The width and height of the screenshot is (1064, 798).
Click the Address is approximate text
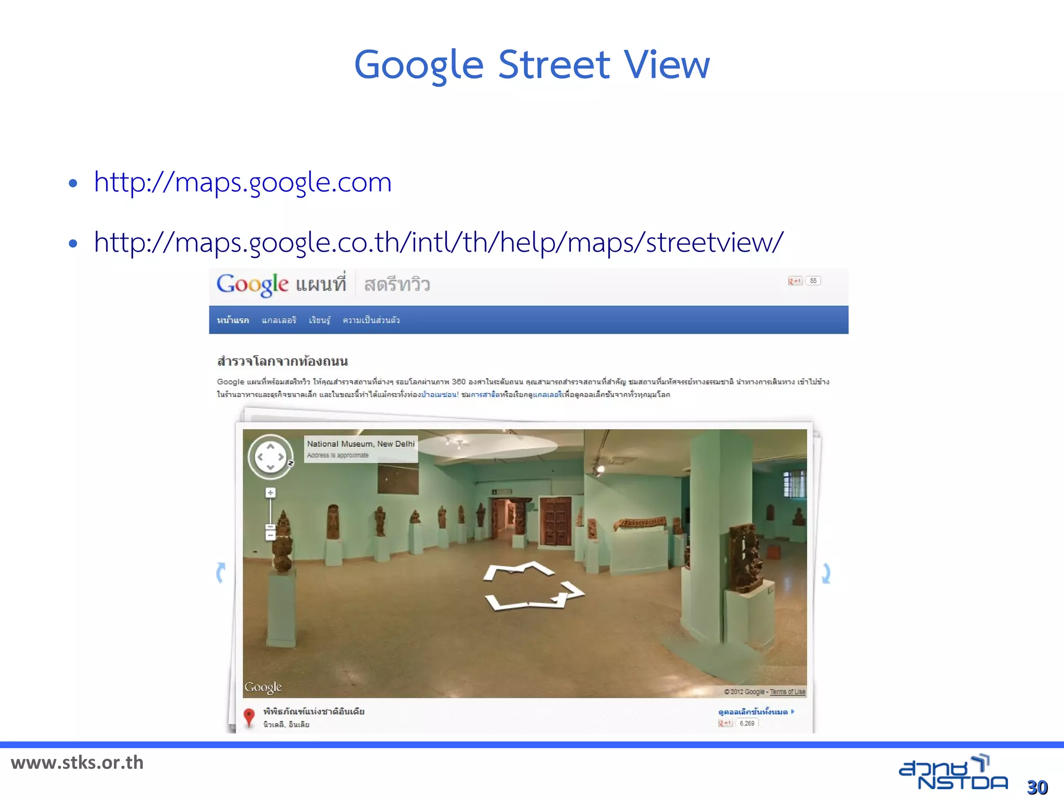point(338,455)
